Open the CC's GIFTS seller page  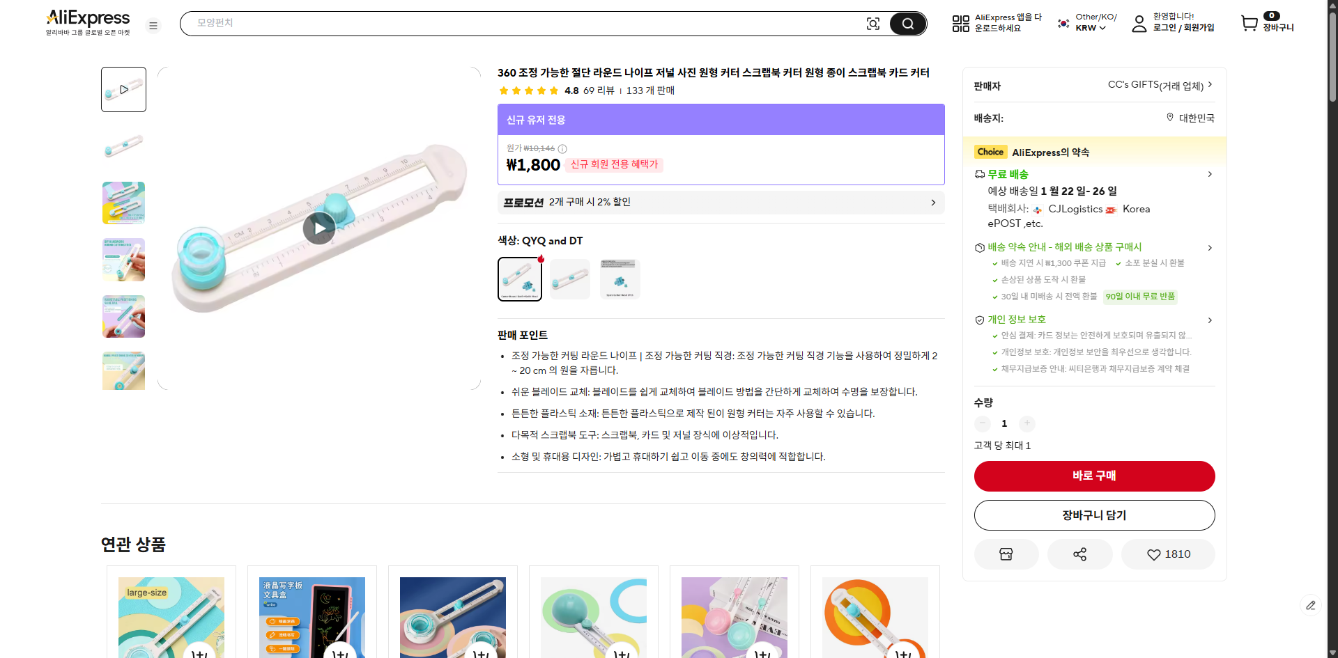tap(1158, 85)
